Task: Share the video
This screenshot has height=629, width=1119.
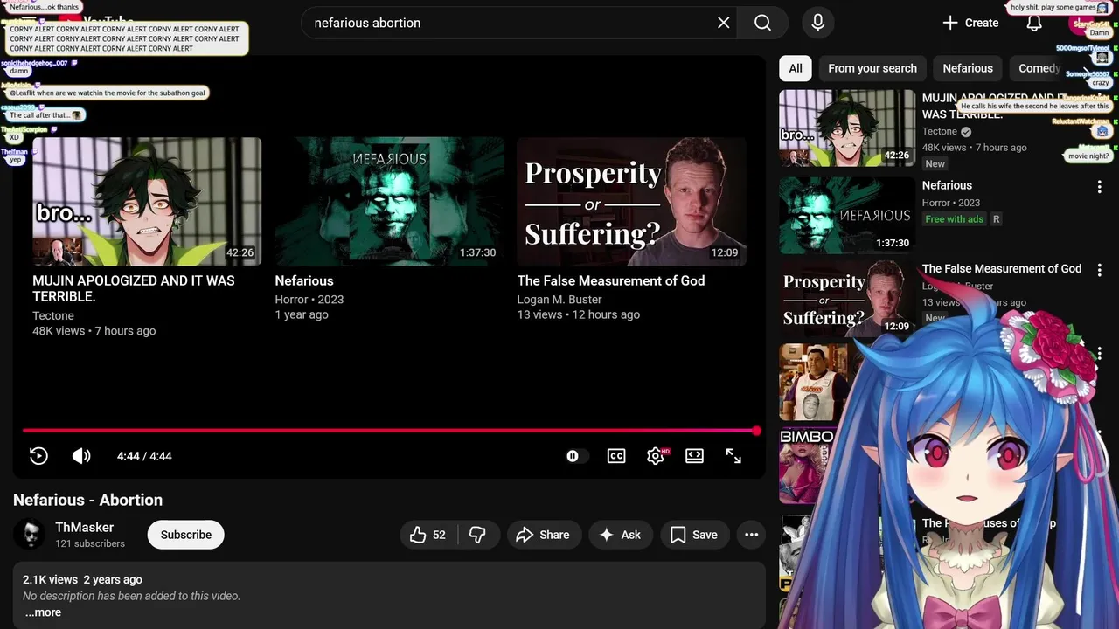Action: [543, 535]
